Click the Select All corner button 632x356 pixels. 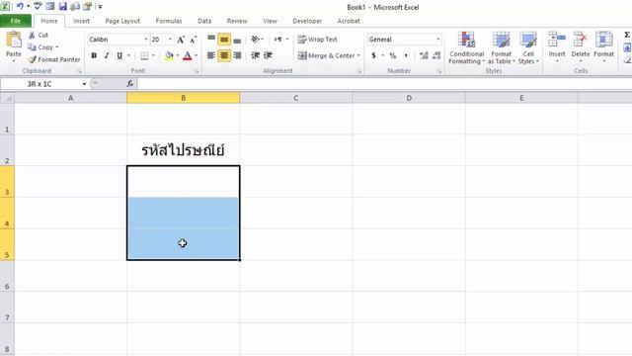7,98
